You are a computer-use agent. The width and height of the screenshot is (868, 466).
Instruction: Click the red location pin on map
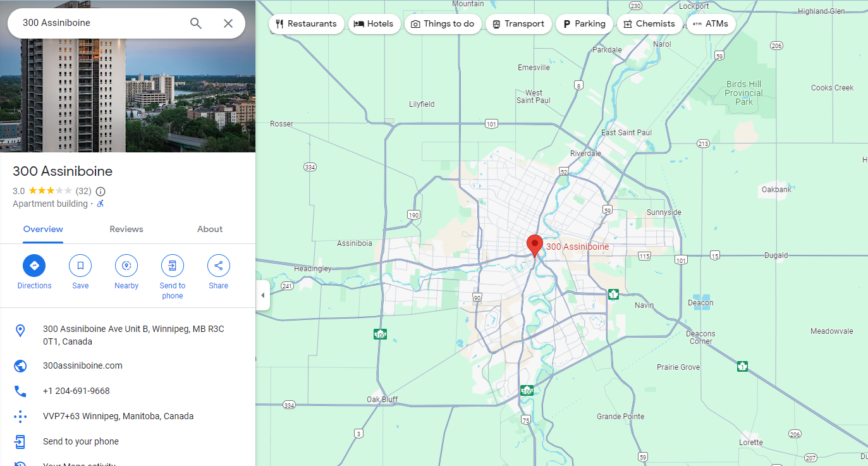pos(535,245)
